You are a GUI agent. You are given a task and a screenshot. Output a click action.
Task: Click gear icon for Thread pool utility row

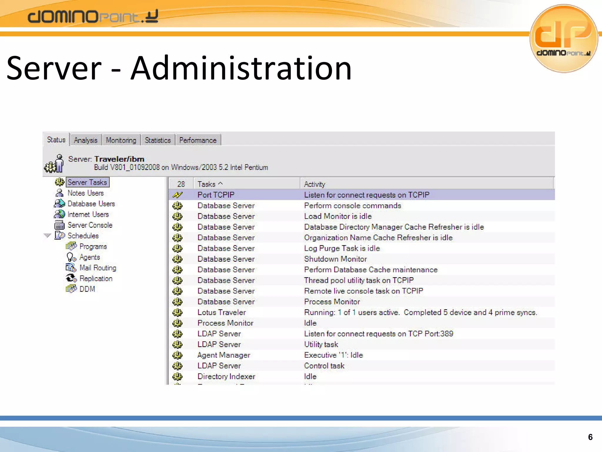(x=177, y=280)
